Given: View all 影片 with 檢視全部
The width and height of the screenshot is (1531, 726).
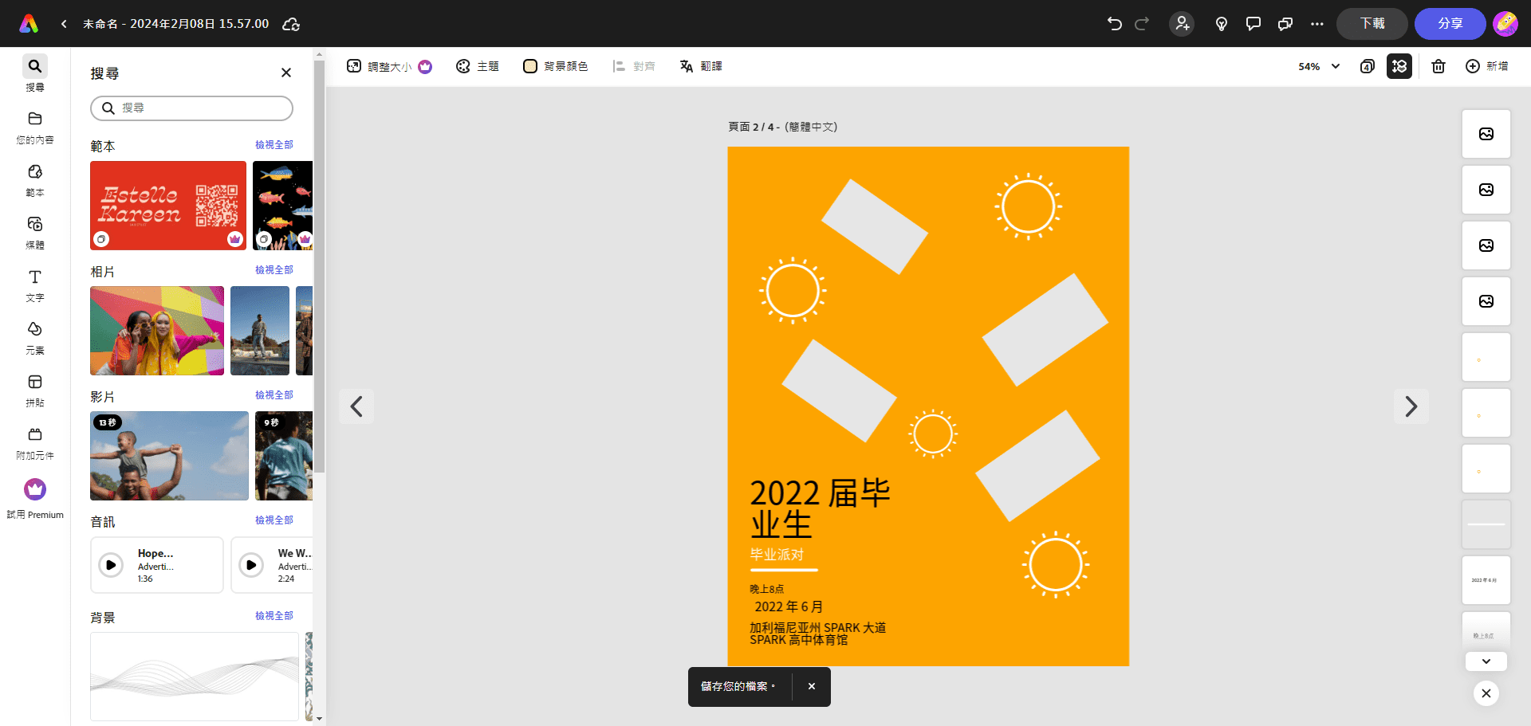Looking at the screenshot, I should click(274, 395).
